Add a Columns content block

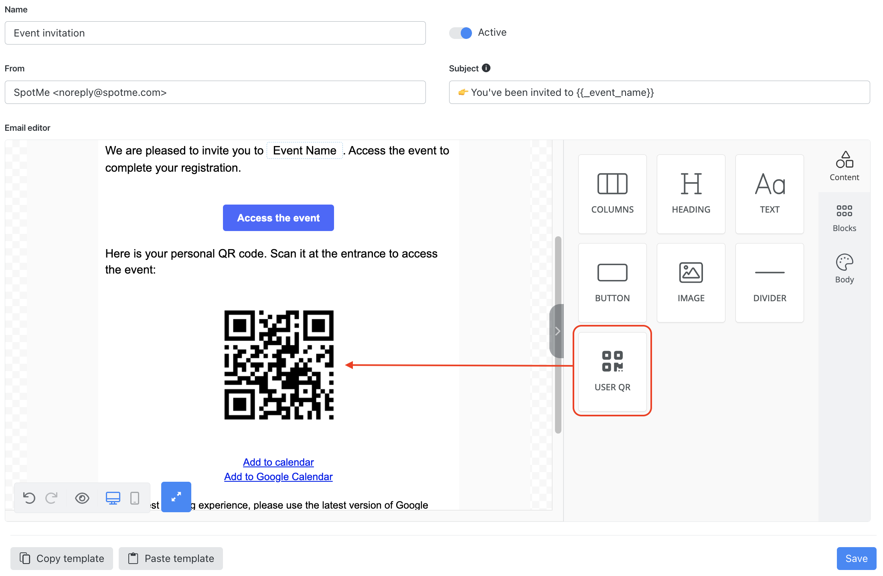(612, 194)
